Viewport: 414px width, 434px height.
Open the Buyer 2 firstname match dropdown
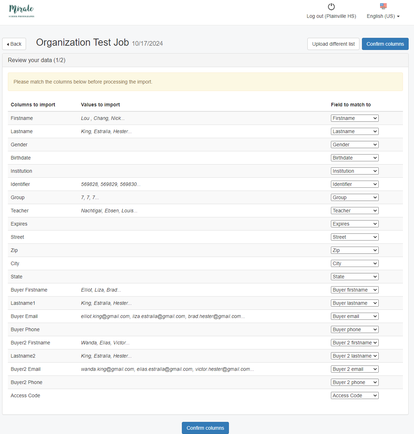click(x=354, y=343)
